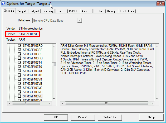Click the Device: STM32F103VE label
Viewport: 166px width, 123px height.
22,34
